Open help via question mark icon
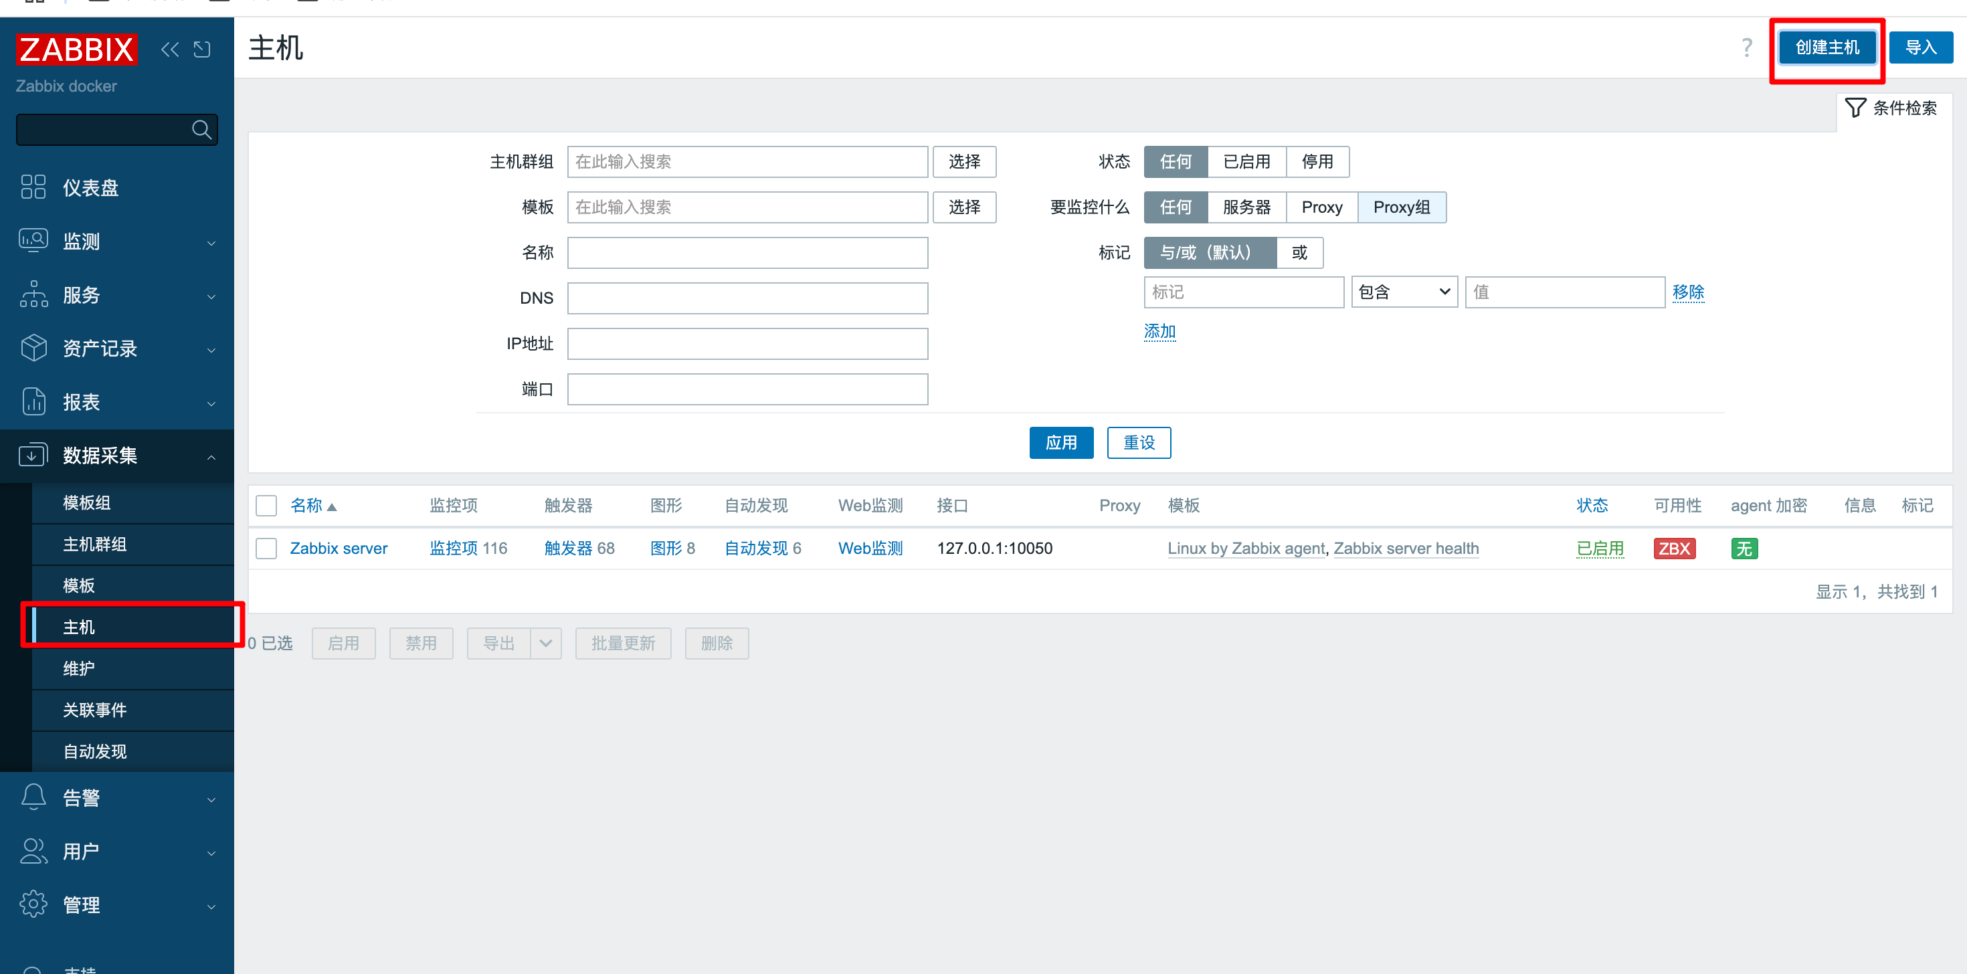This screenshot has height=974, width=1967. (1746, 47)
